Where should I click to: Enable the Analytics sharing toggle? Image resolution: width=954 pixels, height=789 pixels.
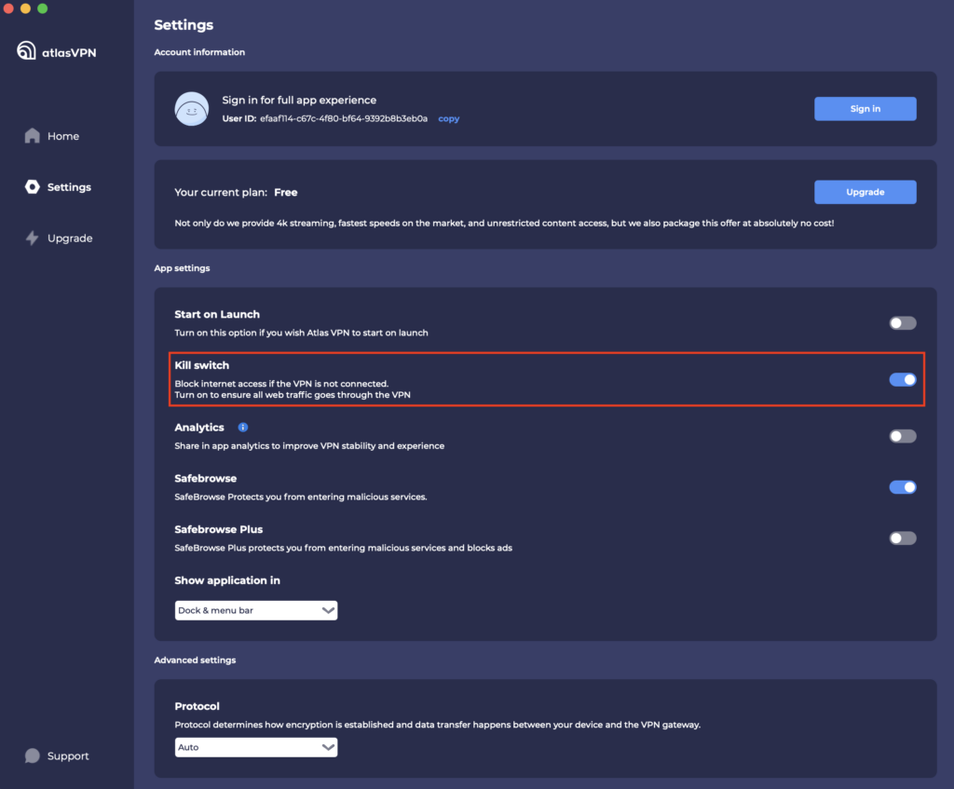coord(902,436)
